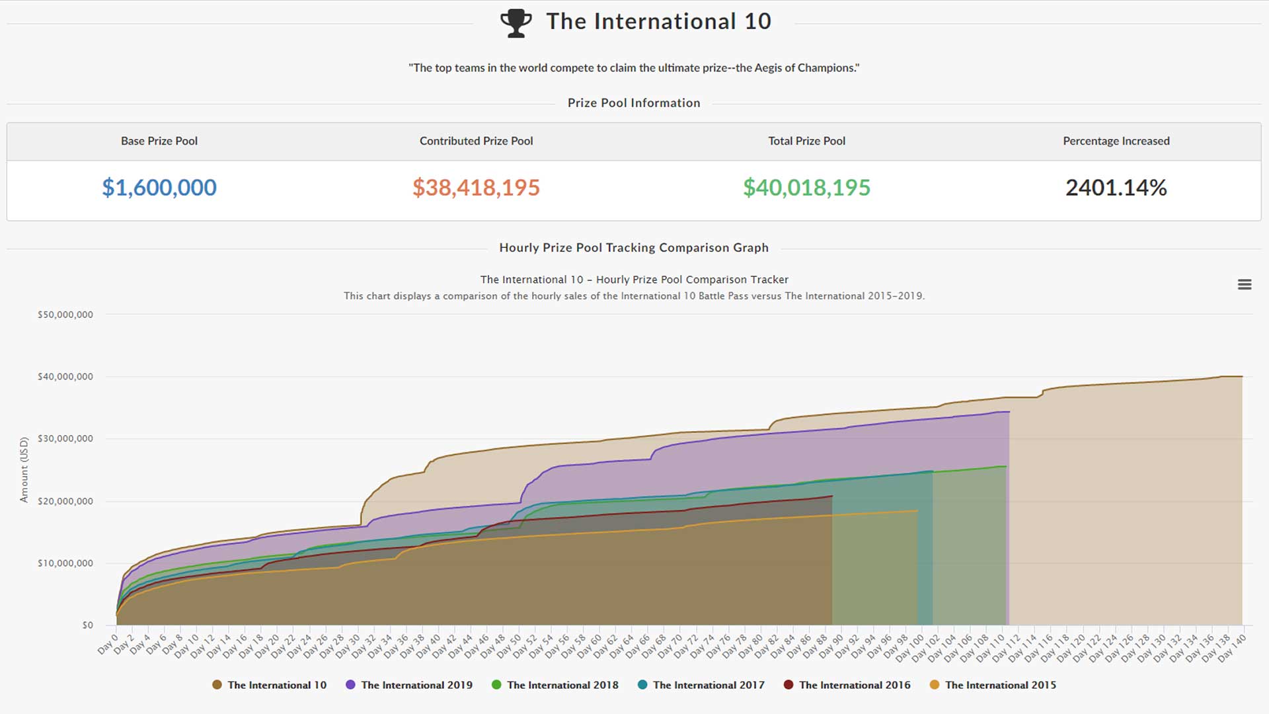Toggle The International 2017 legend entry
This screenshot has height=714, width=1269.
click(x=709, y=685)
